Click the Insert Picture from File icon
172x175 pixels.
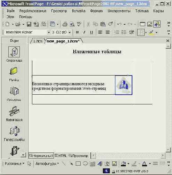pyautogui.click(x=150, y=24)
